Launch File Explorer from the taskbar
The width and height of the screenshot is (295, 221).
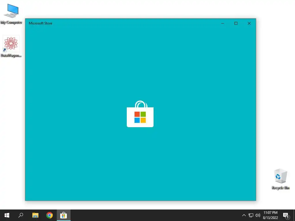pos(35,215)
